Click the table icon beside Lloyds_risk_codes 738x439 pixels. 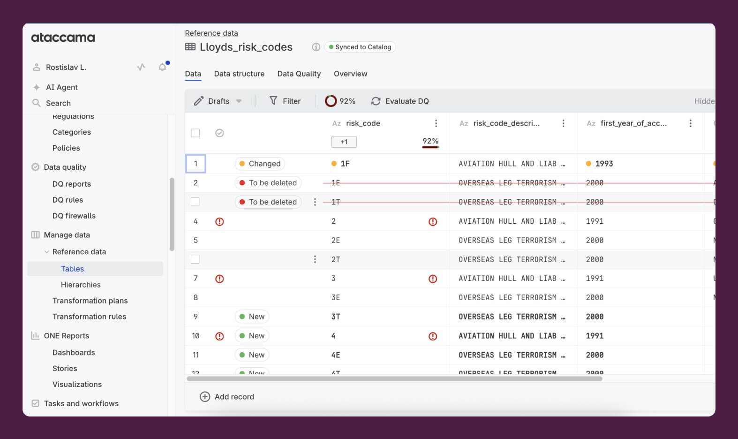(x=190, y=46)
